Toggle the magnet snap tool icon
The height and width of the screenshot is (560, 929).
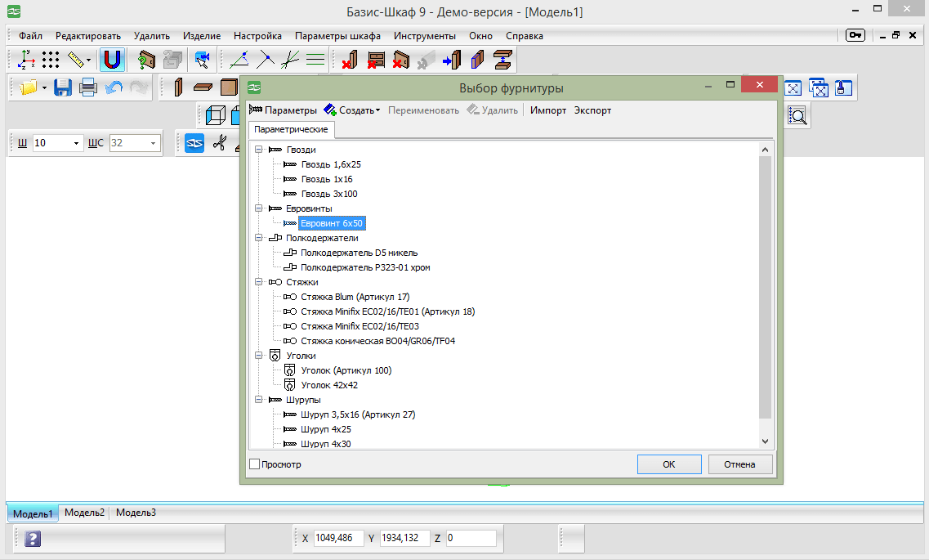(112, 60)
